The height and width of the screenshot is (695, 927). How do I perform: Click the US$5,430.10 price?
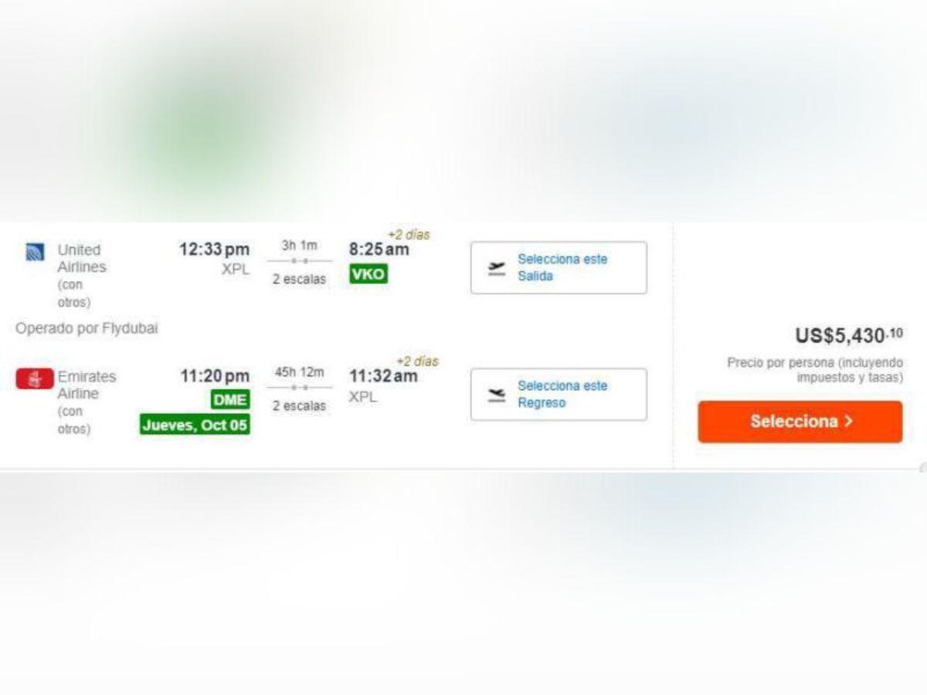(x=848, y=336)
